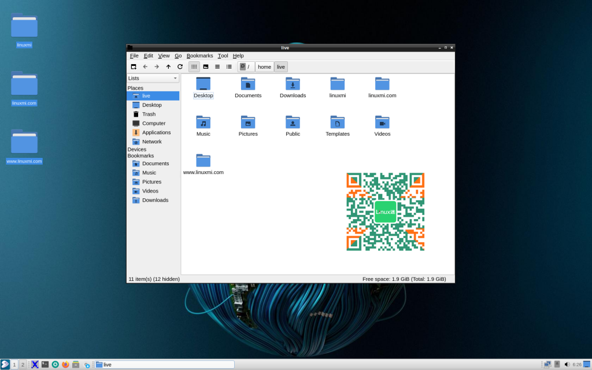This screenshot has width=592, height=370.
Task: Click the green aperture taskbar launcher icon
Action: [55, 364]
